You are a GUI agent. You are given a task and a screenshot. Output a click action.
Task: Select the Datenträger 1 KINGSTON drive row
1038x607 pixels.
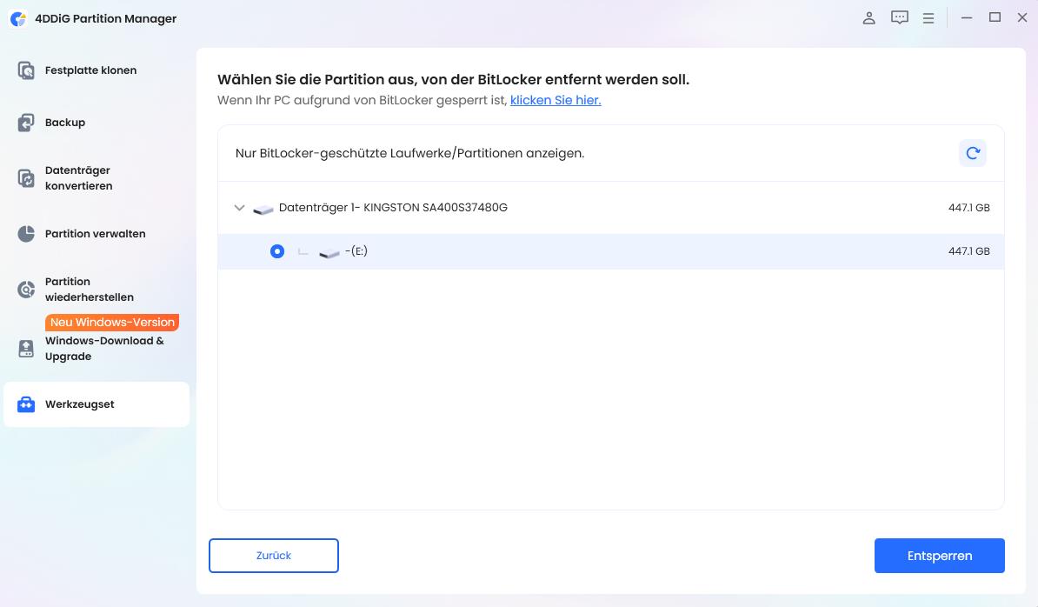point(391,208)
